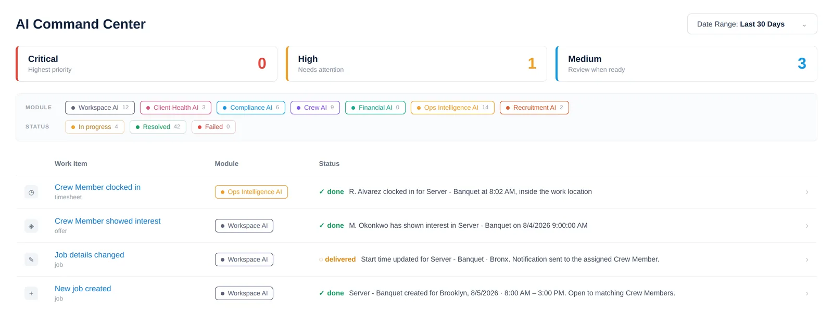Click the Start time updated status text
This screenshot has width=833, height=324.
pos(510,260)
